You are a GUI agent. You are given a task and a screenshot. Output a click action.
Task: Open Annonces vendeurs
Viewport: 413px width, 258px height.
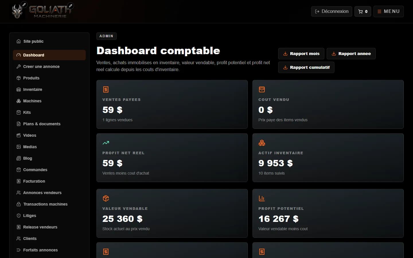pyautogui.click(x=49, y=193)
